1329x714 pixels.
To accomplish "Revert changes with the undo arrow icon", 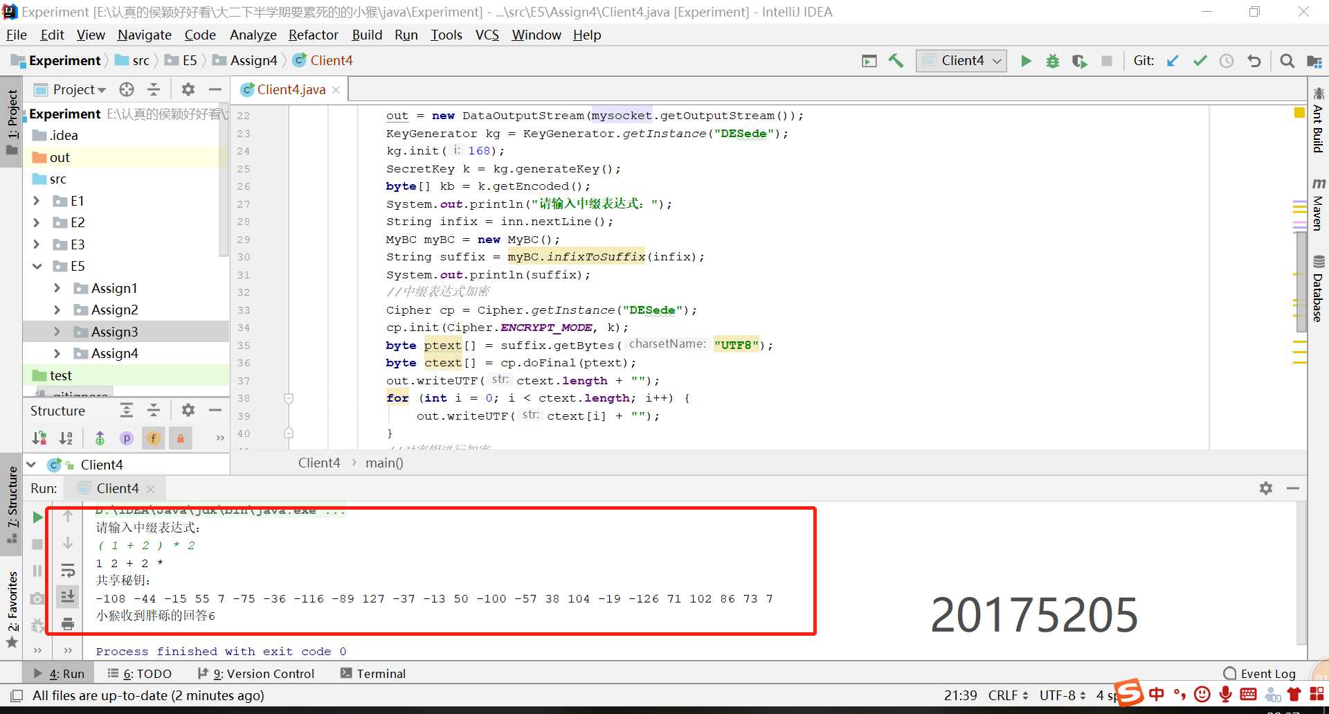I will 1254,61.
